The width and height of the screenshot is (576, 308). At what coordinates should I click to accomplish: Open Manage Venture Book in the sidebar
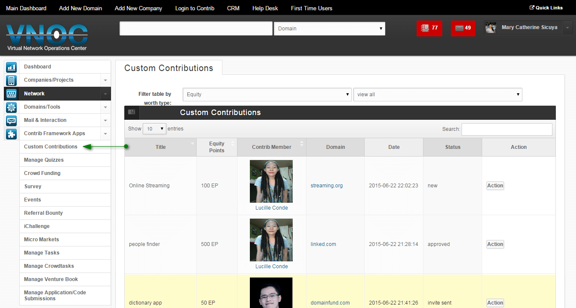pos(65,279)
